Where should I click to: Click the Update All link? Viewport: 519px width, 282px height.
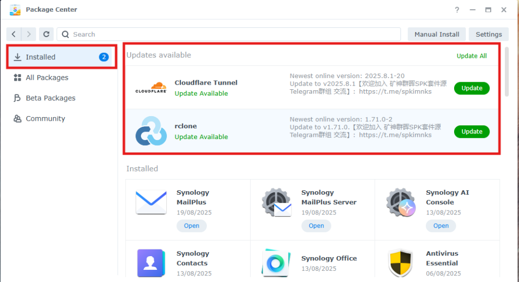tap(472, 56)
